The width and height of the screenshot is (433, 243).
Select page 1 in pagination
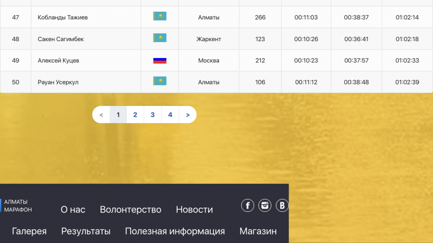click(118, 115)
